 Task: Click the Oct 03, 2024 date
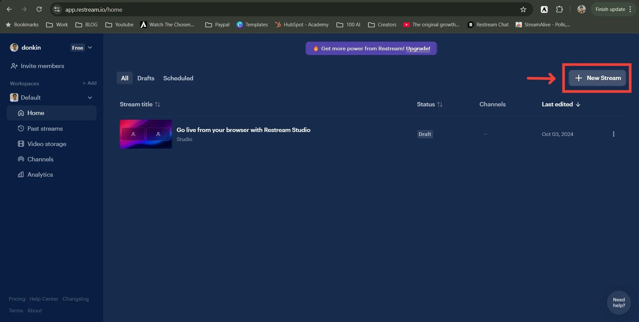click(x=557, y=134)
